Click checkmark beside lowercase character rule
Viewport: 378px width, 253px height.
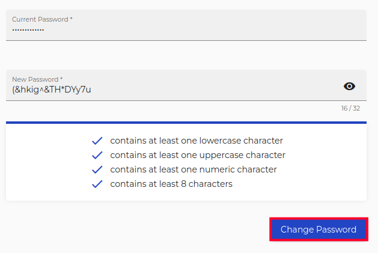97,141
